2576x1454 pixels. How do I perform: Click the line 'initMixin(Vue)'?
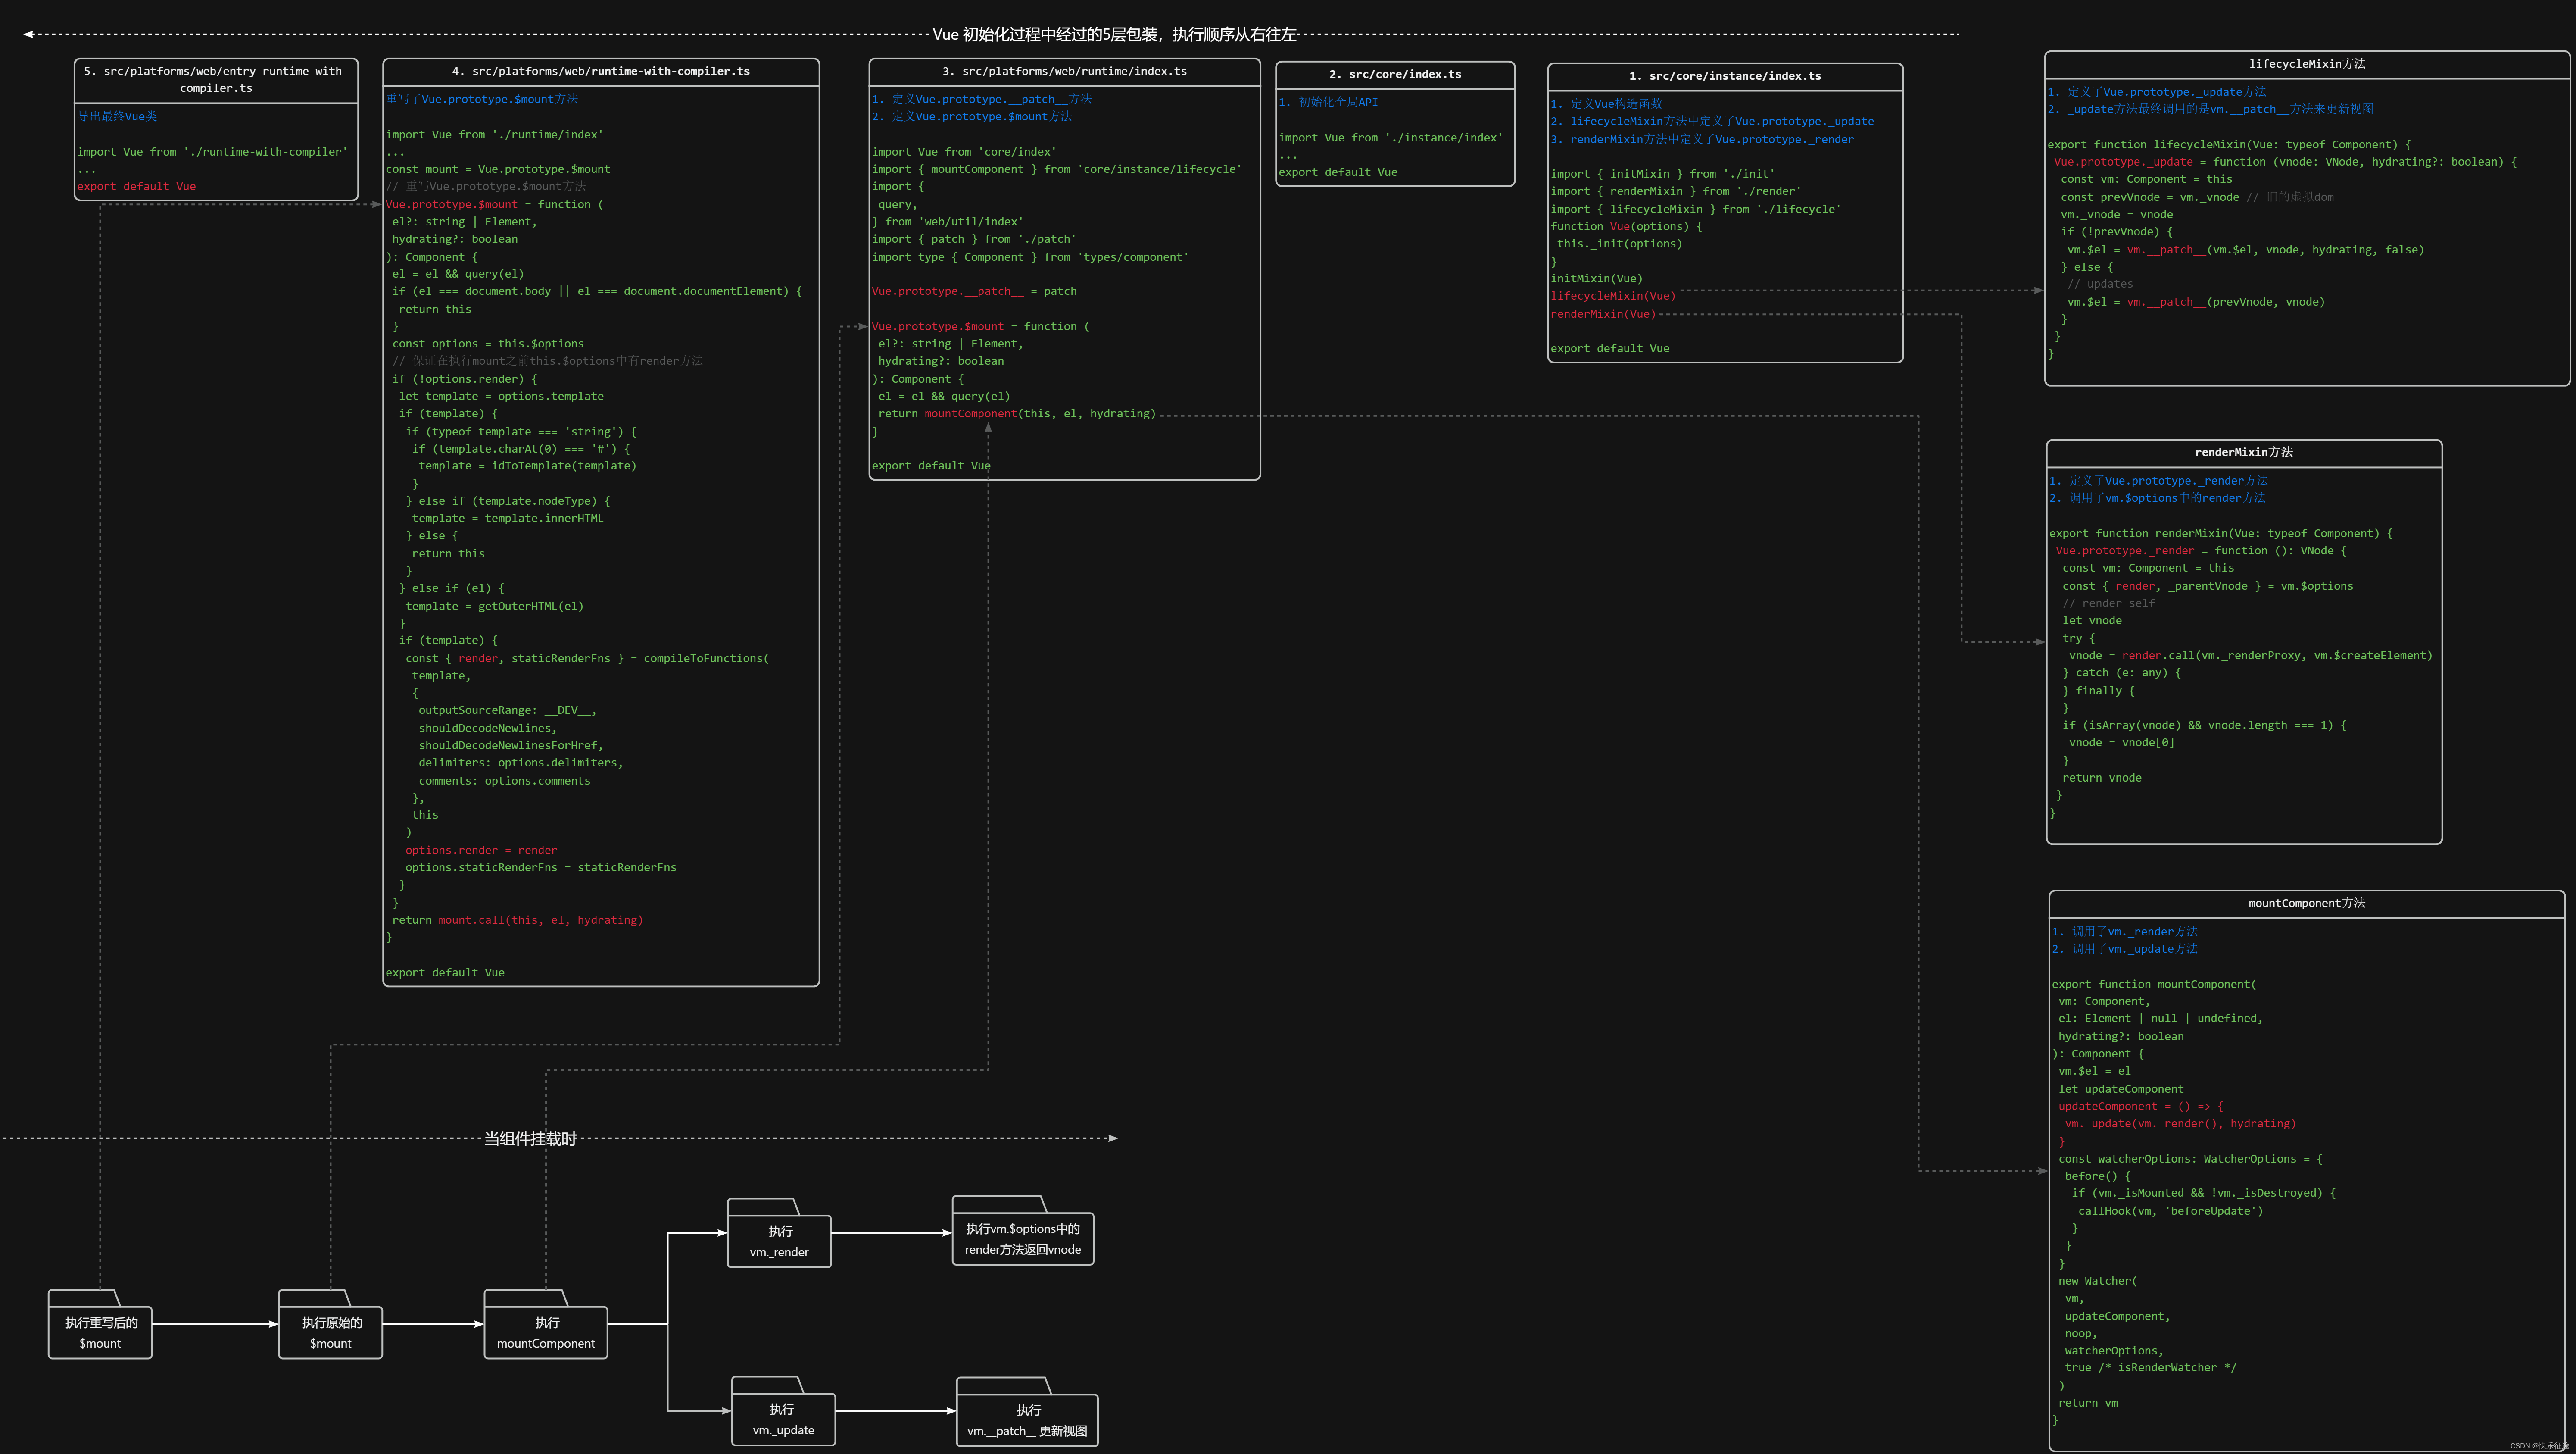coord(1596,279)
